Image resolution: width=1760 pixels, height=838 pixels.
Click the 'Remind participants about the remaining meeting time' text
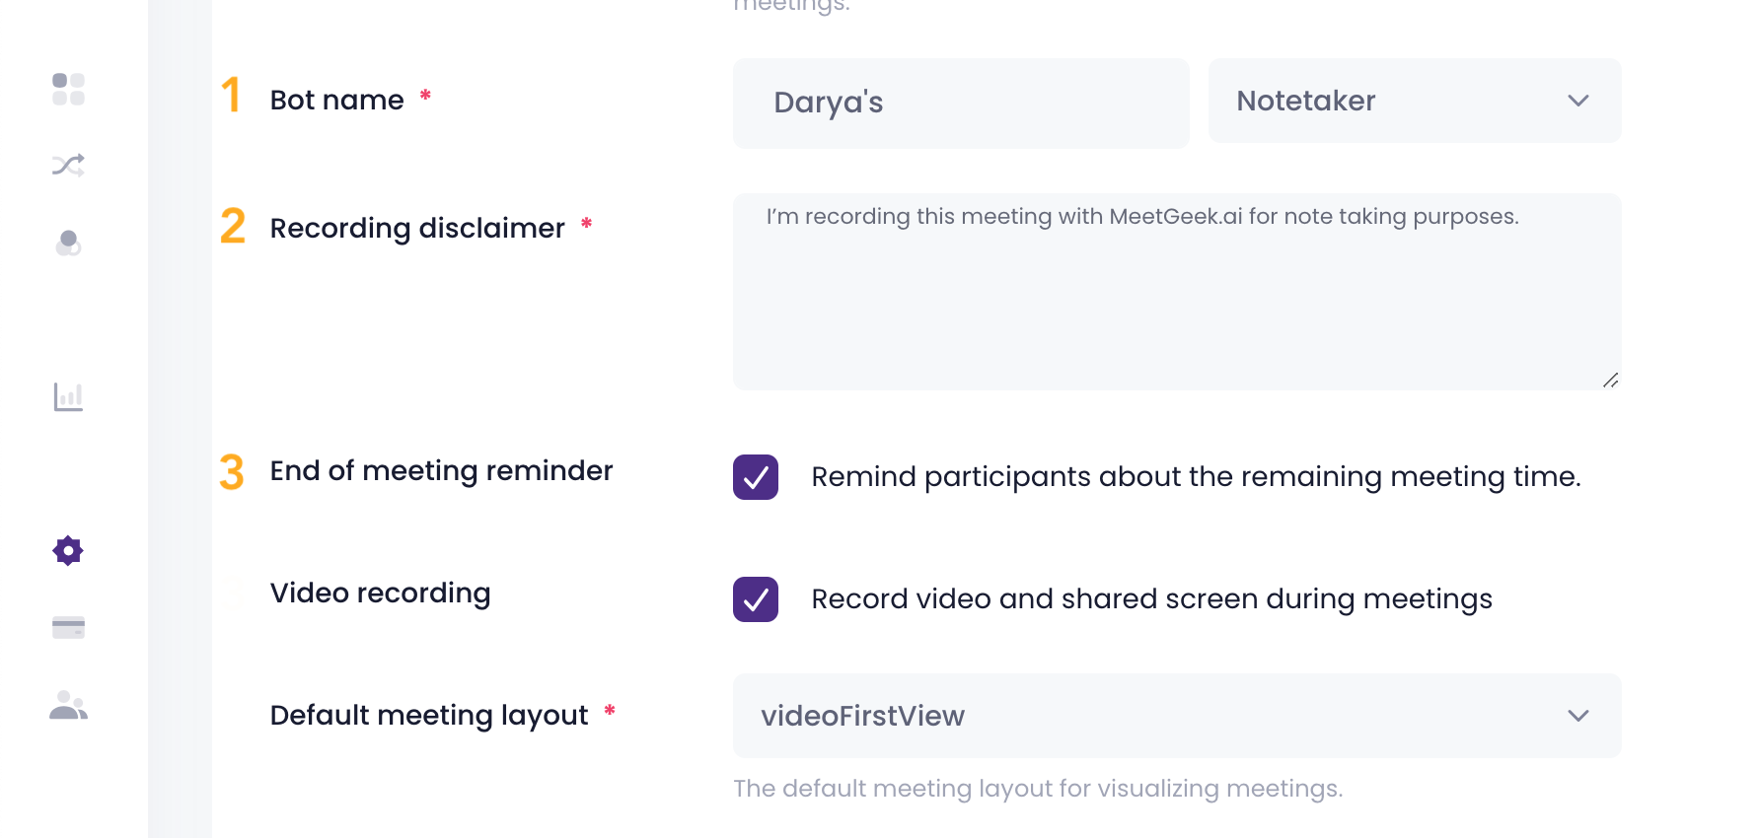click(1196, 477)
